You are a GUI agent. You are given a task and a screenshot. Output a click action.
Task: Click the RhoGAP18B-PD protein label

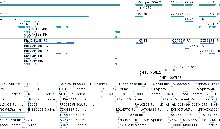point(36,51)
